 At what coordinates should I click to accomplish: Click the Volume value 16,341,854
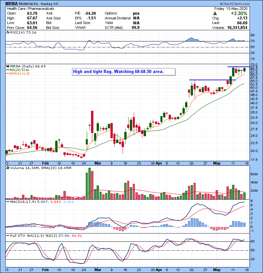tap(237, 28)
